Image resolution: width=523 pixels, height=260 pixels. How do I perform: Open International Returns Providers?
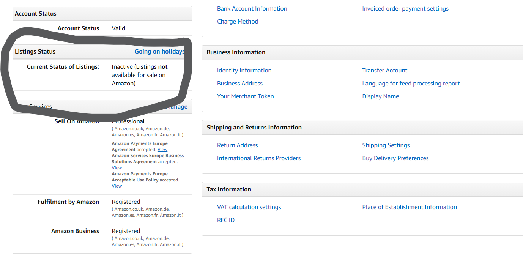click(259, 158)
